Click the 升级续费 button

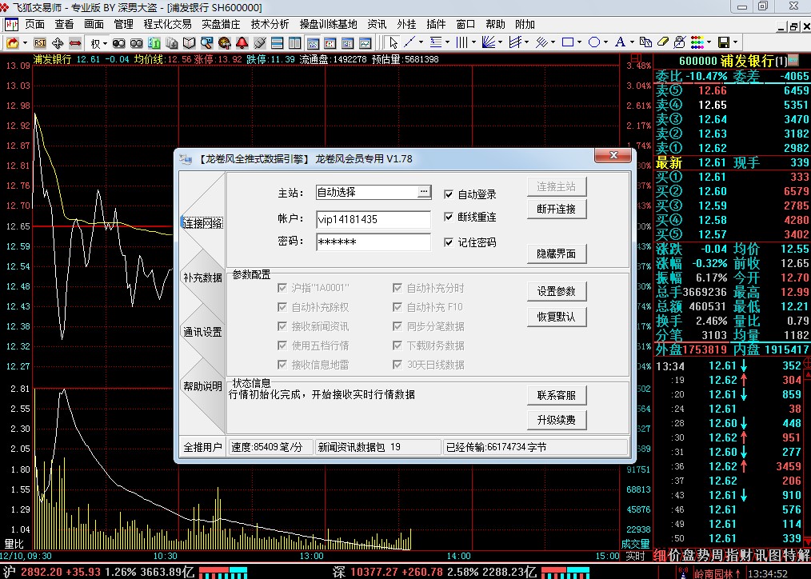click(x=557, y=420)
